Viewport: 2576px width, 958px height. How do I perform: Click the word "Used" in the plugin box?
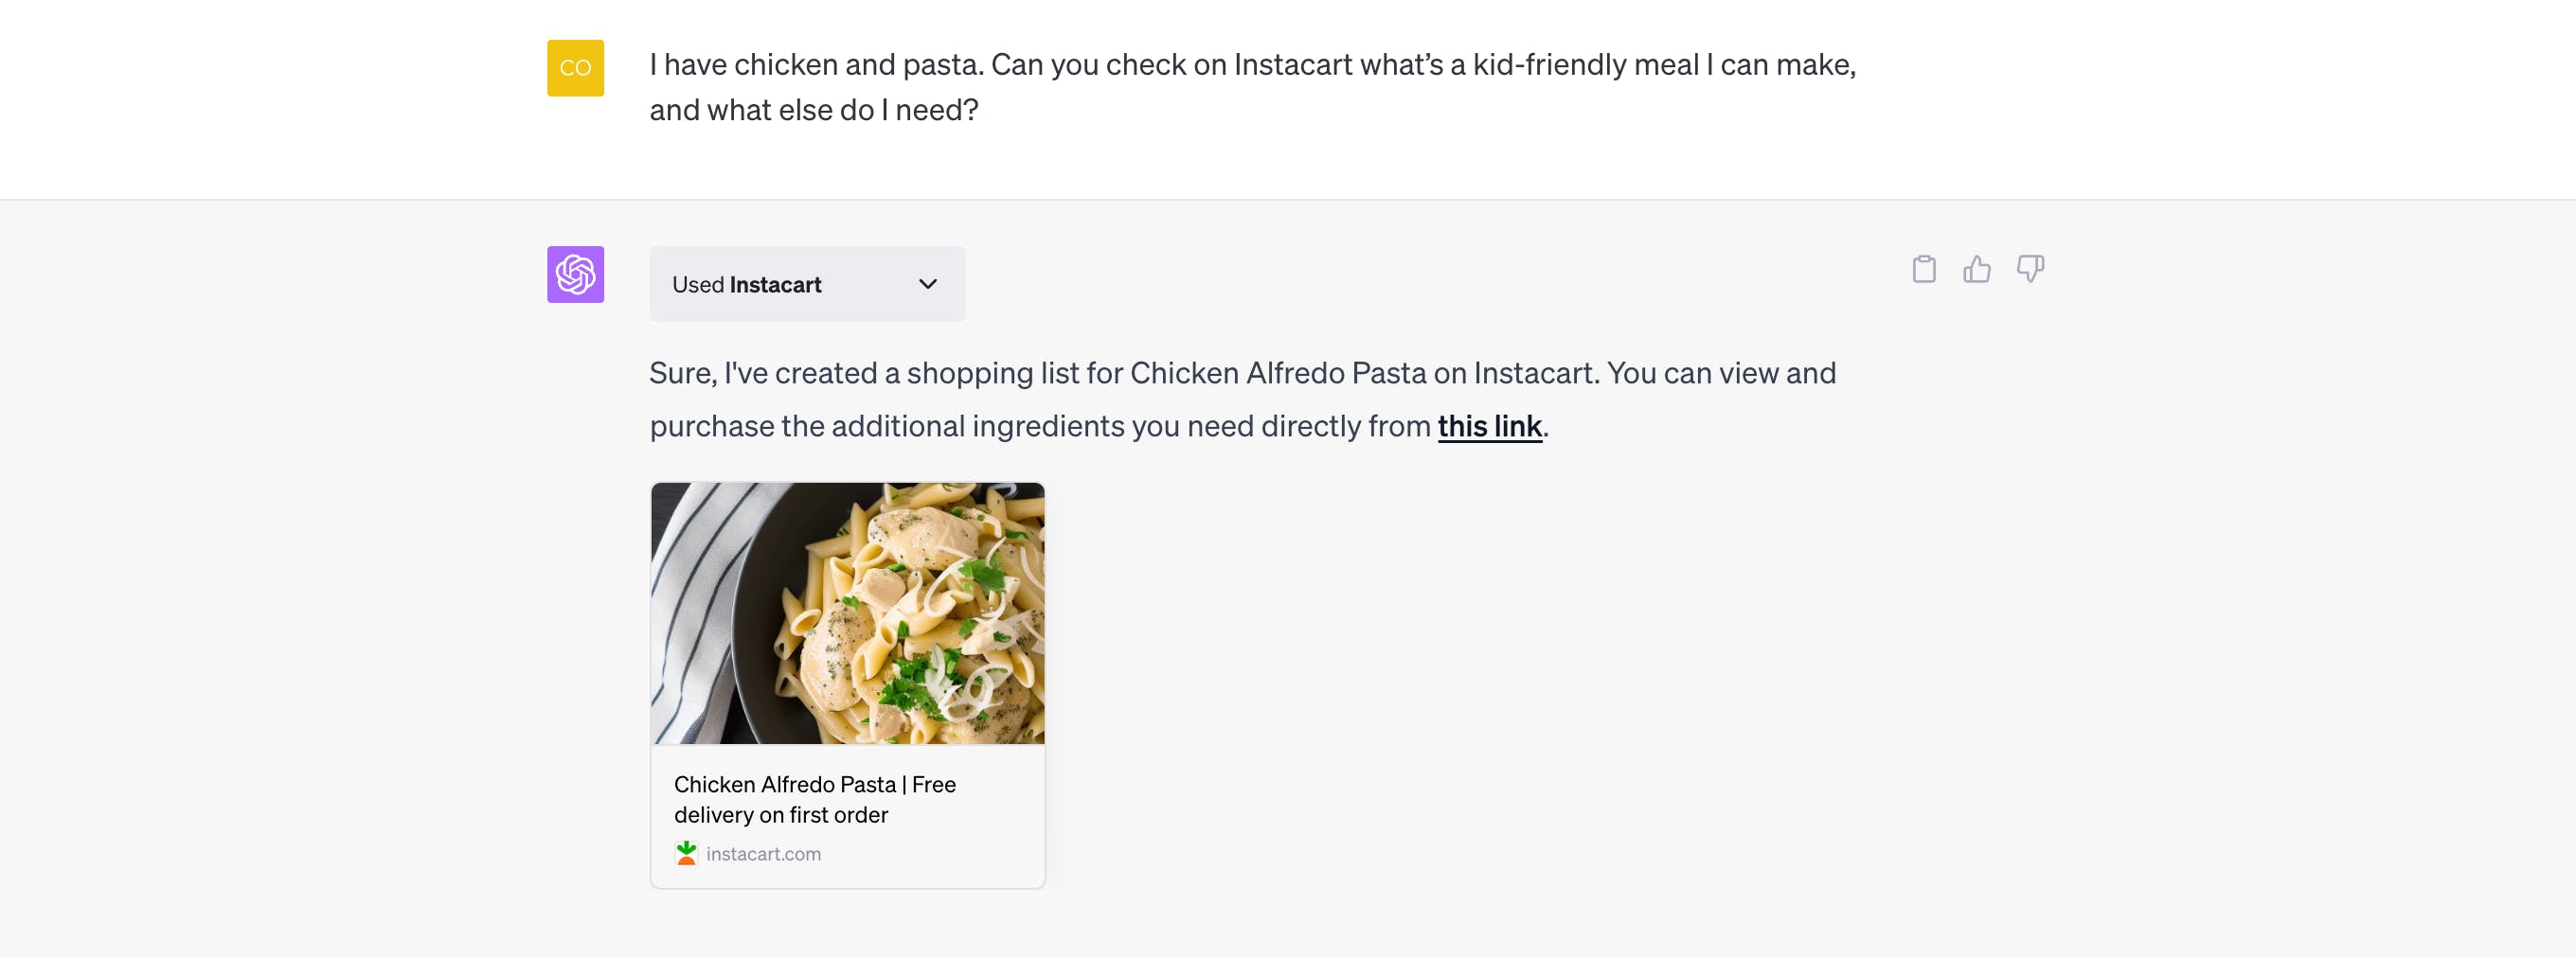[x=698, y=285]
